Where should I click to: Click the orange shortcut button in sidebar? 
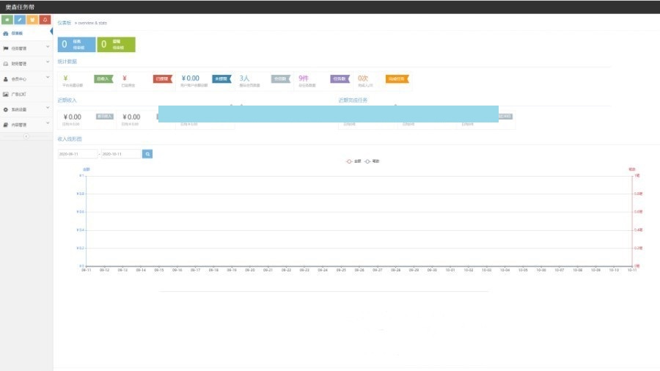32,19
